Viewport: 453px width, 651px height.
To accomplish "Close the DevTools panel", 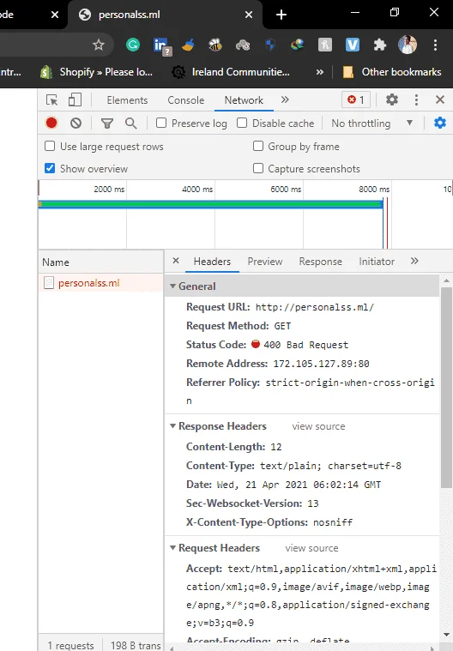I will pyautogui.click(x=440, y=99).
